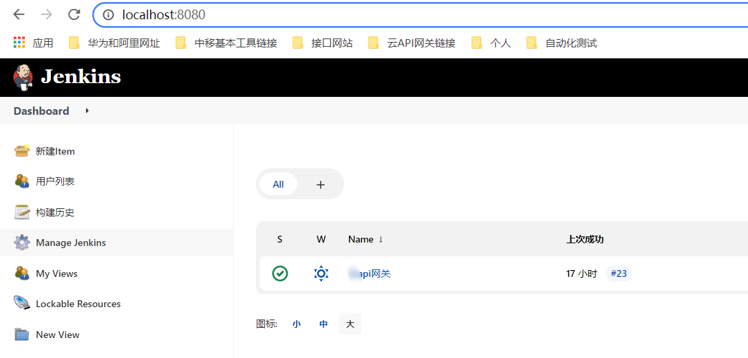The width and height of the screenshot is (748, 358).
Task: Sort by the 上次成功 column
Action: [585, 239]
